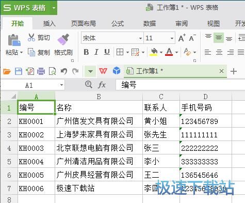Toggle Bold formatting

click(x=86, y=52)
